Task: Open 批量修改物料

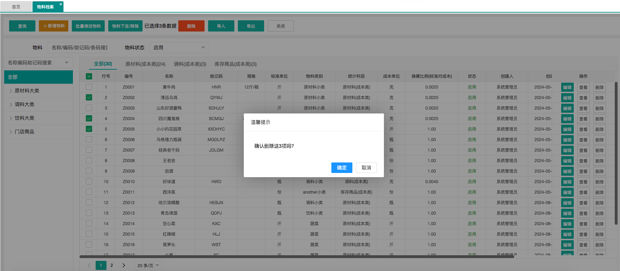Action: [88, 26]
